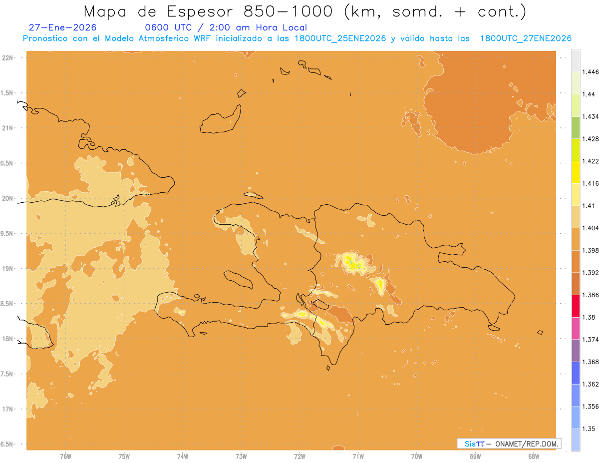Click the "1.38" colorbar value
Screen dimensions: 599x463
[589, 317]
